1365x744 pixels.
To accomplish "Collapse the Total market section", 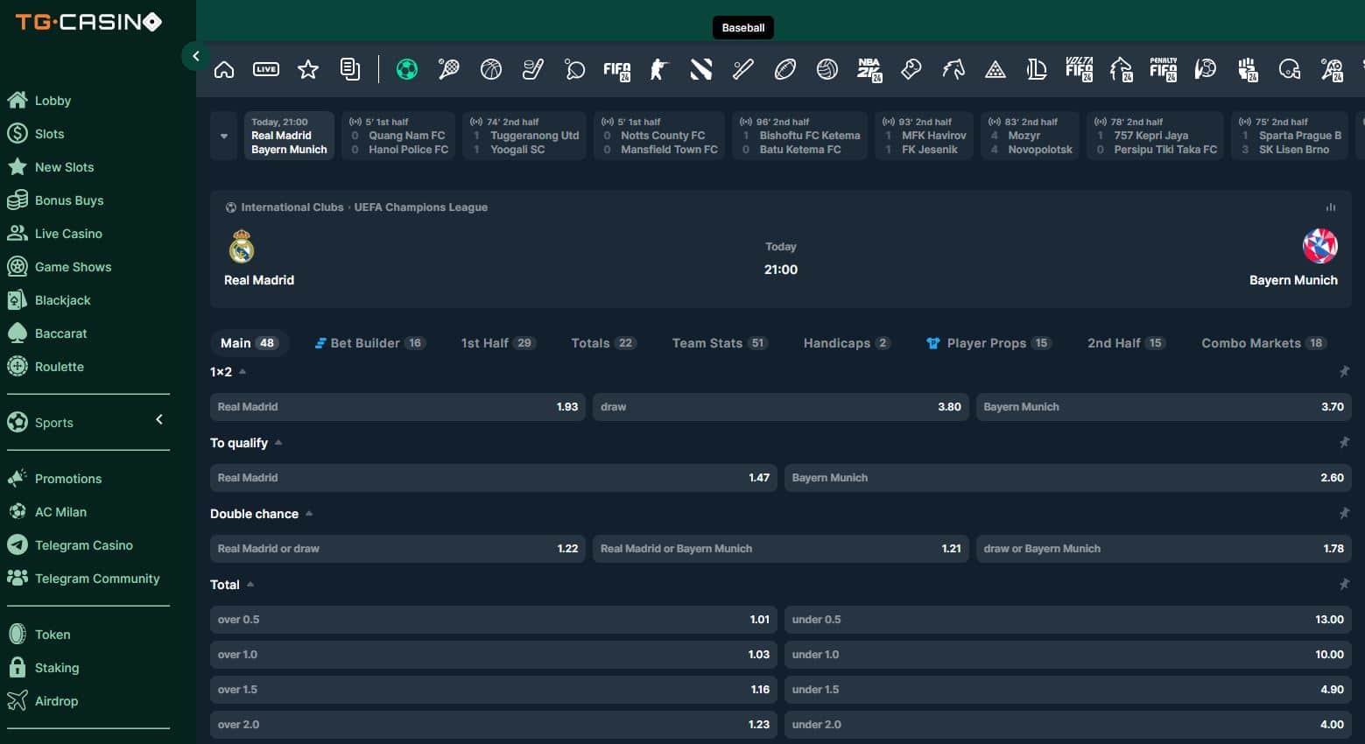I will [250, 585].
